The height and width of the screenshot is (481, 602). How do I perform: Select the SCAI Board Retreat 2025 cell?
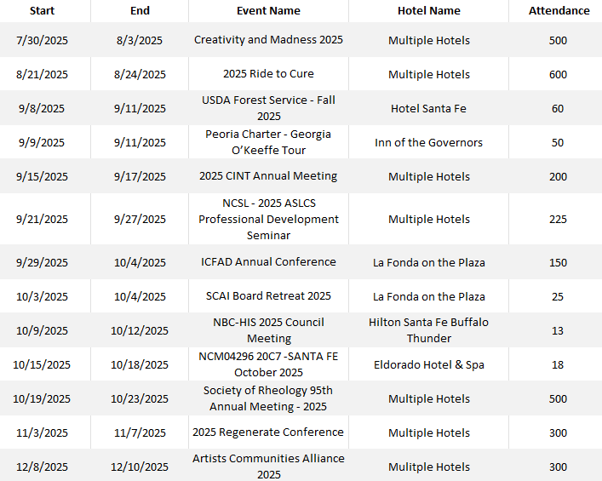[268, 296]
